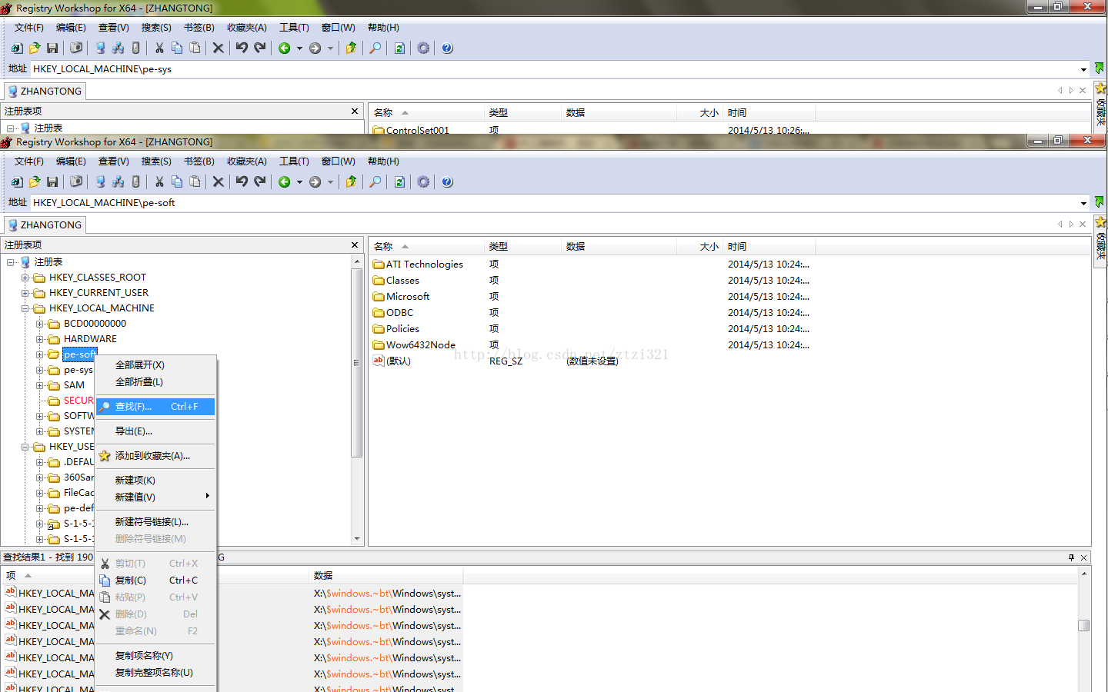Image resolution: width=1108 pixels, height=692 pixels.
Task: Click the open file icon in front window toolbar
Action: click(34, 181)
